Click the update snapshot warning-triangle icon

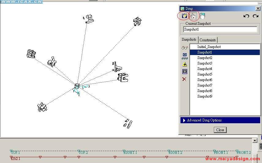pyautogui.click(x=184, y=64)
